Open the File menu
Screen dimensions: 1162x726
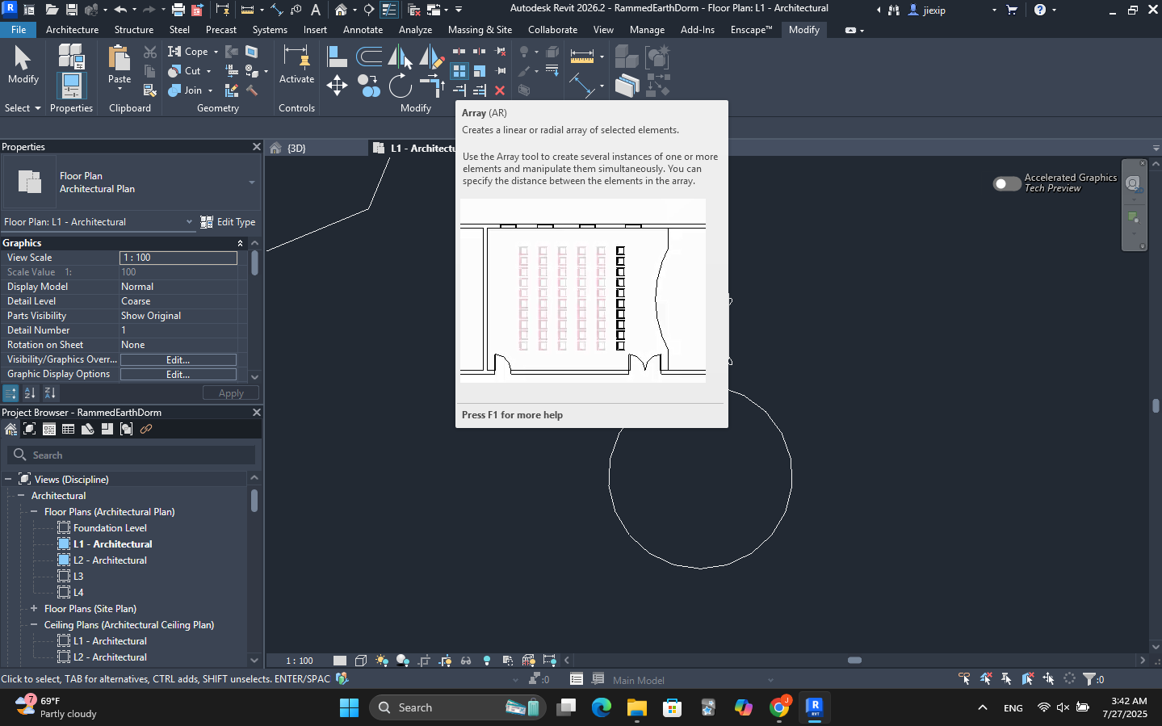(18, 30)
